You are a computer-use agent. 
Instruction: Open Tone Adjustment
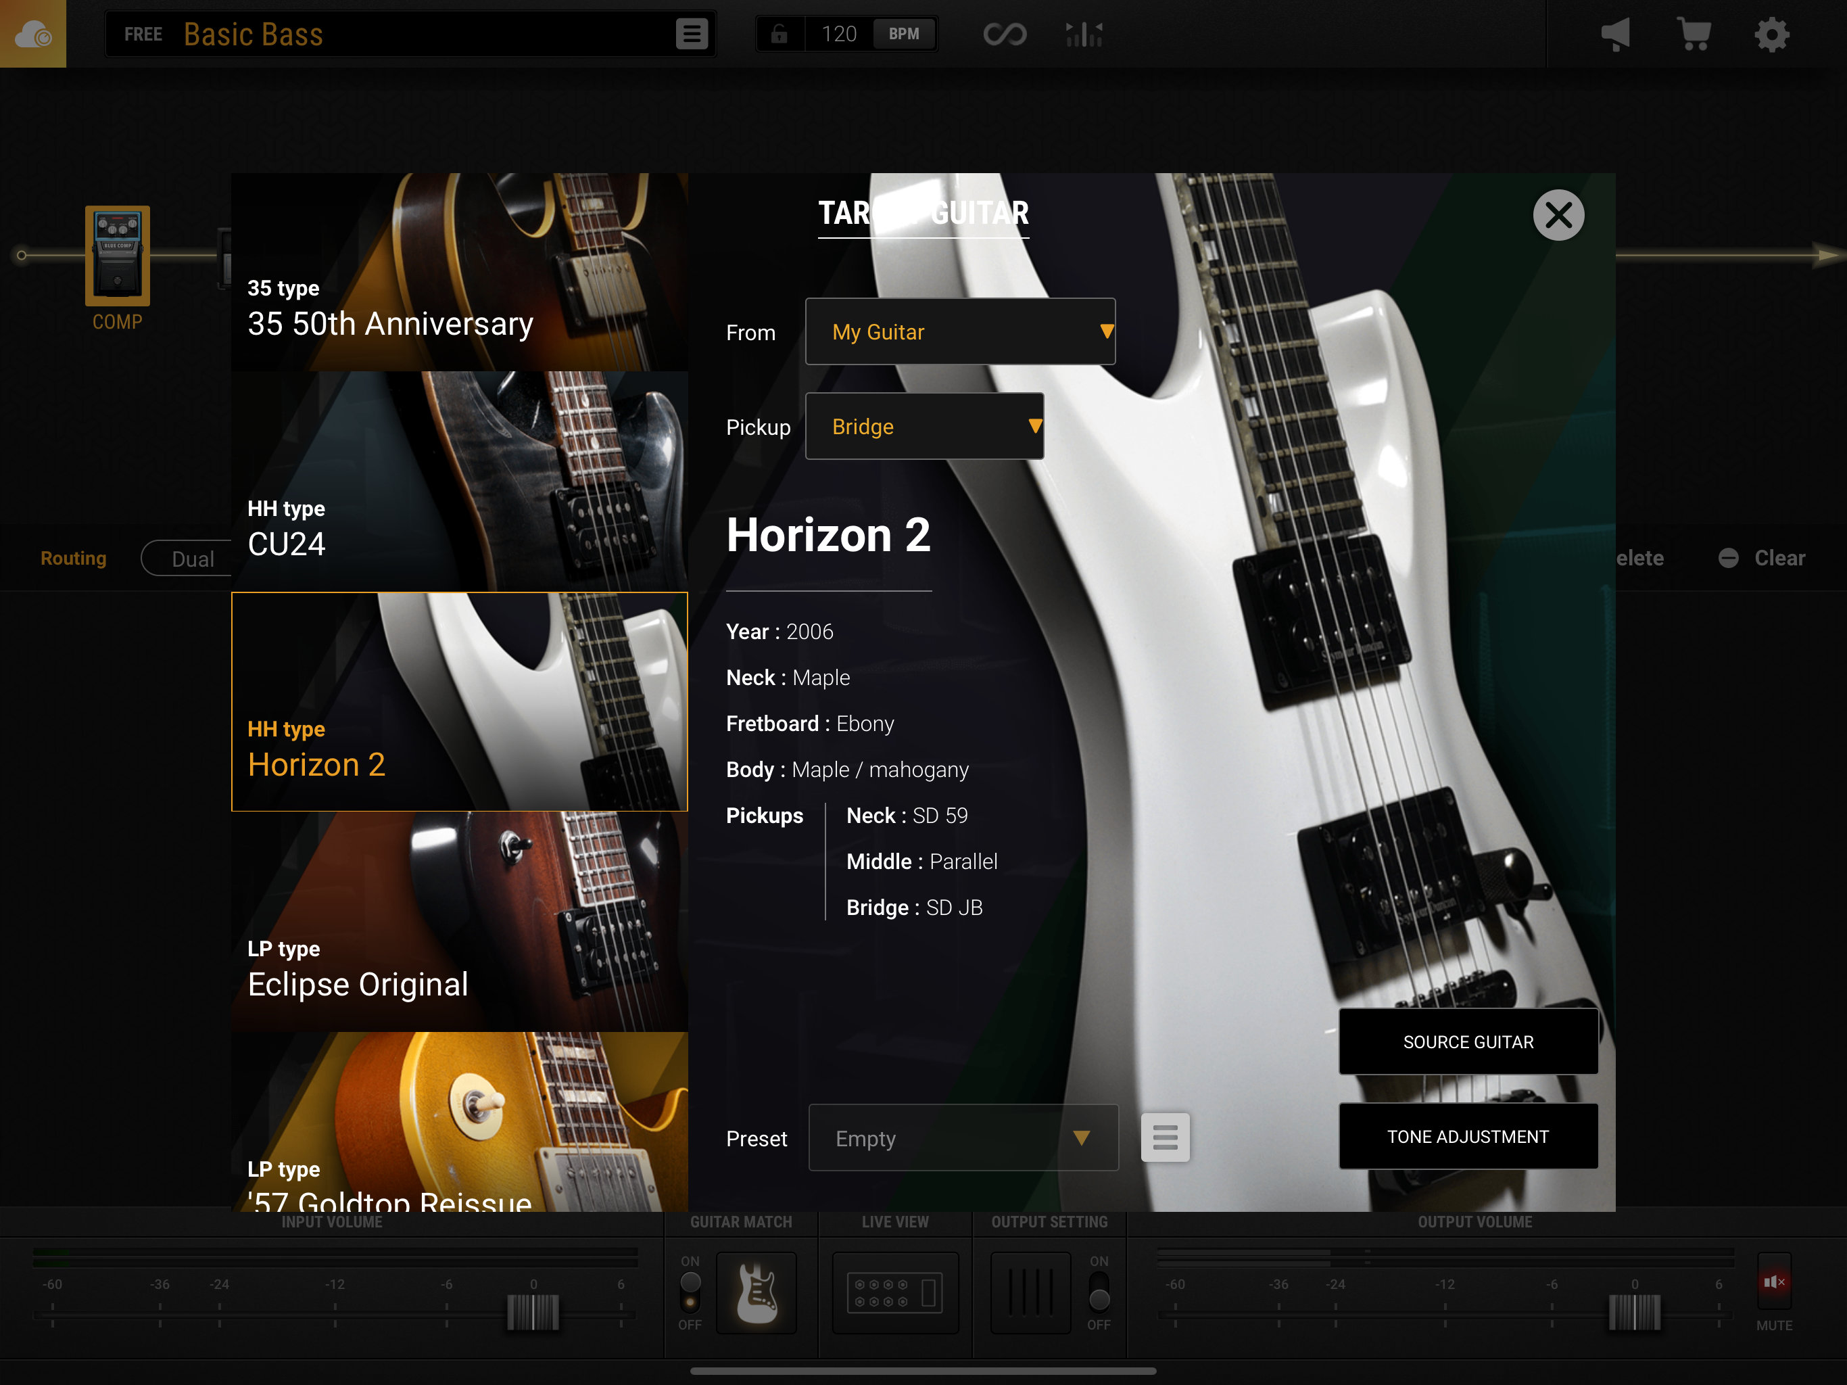tap(1468, 1136)
